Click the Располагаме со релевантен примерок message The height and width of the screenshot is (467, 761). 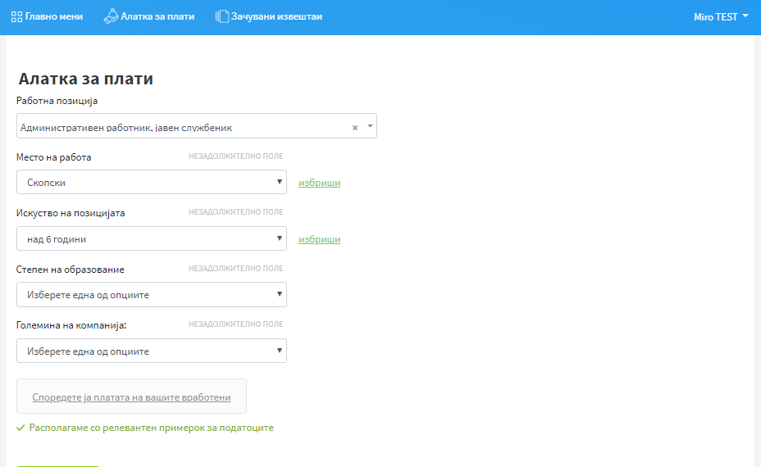pyautogui.click(x=152, y=428)
